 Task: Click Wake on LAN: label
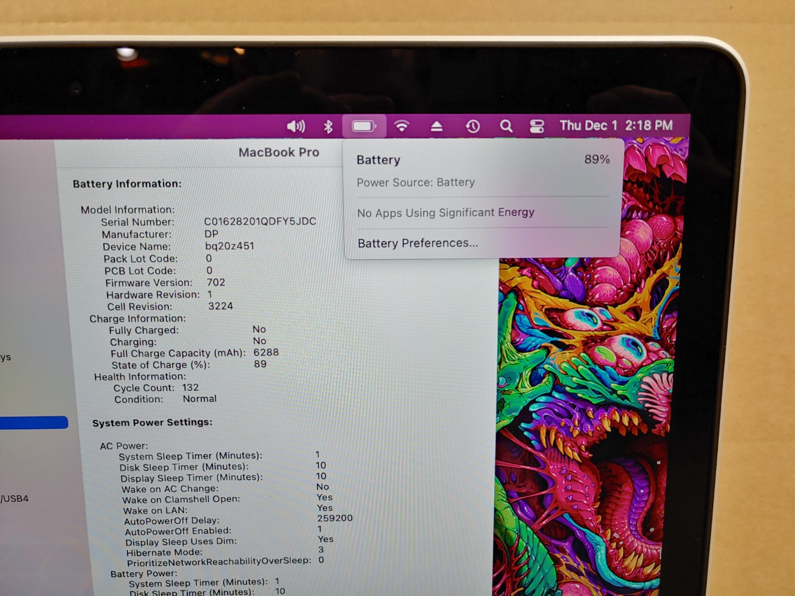click(155, 510)
